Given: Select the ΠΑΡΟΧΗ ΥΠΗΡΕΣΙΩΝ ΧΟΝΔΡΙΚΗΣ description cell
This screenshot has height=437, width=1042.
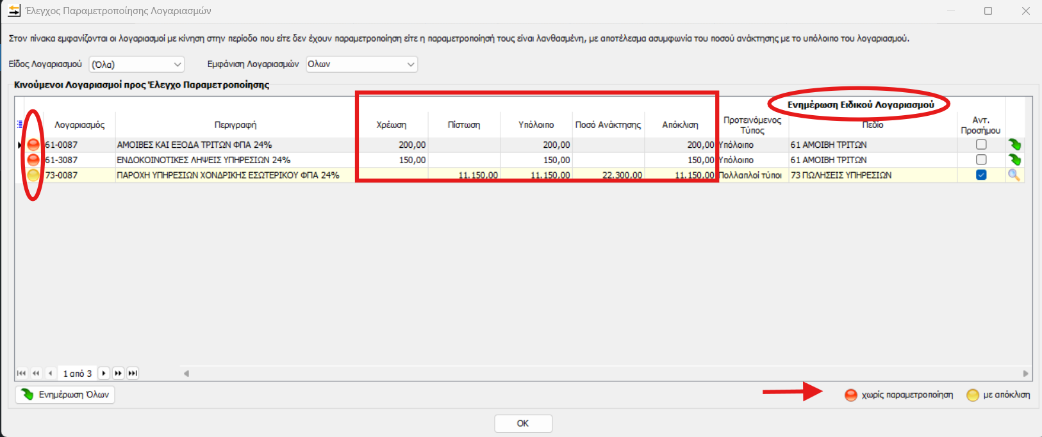Looking at the screenshot, I should pyautogui.click(x=228, y=175).
